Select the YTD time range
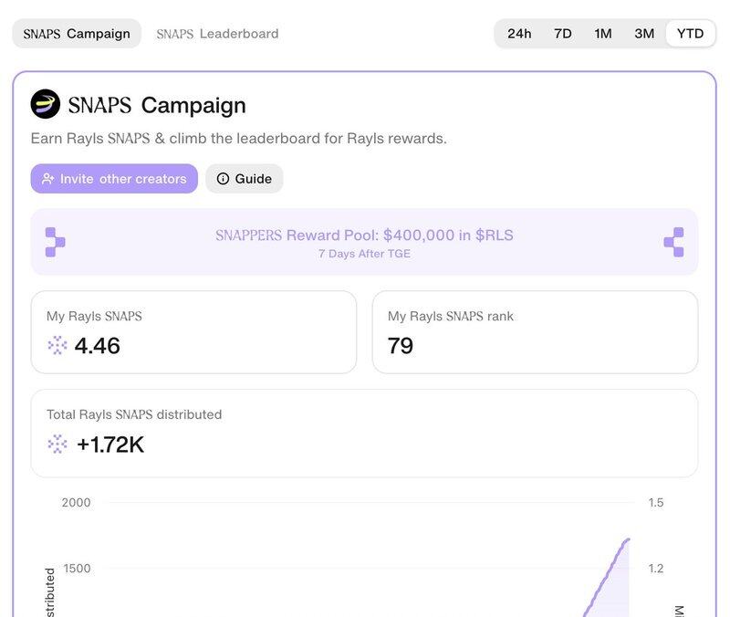This screenshot has width=730, height=617. [690, 34]
